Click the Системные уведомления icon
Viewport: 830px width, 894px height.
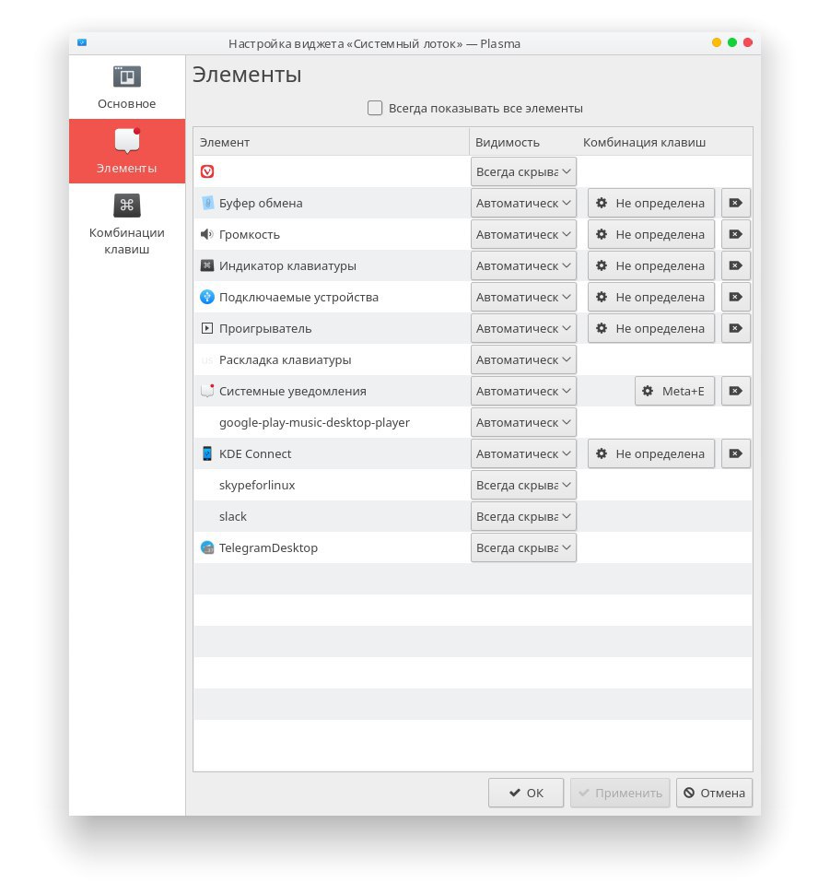pyautogui.click(x=207, y=391)
